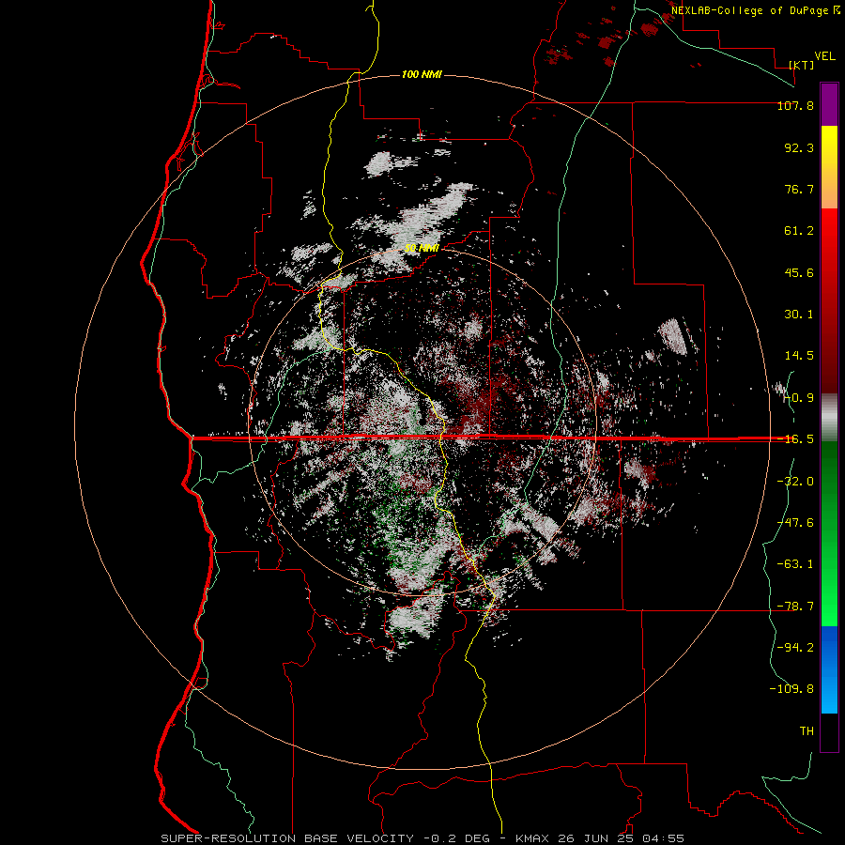Click the VEL label above the color scale
The height and width of the screenshot is (845, 845).
coord(824,56)
